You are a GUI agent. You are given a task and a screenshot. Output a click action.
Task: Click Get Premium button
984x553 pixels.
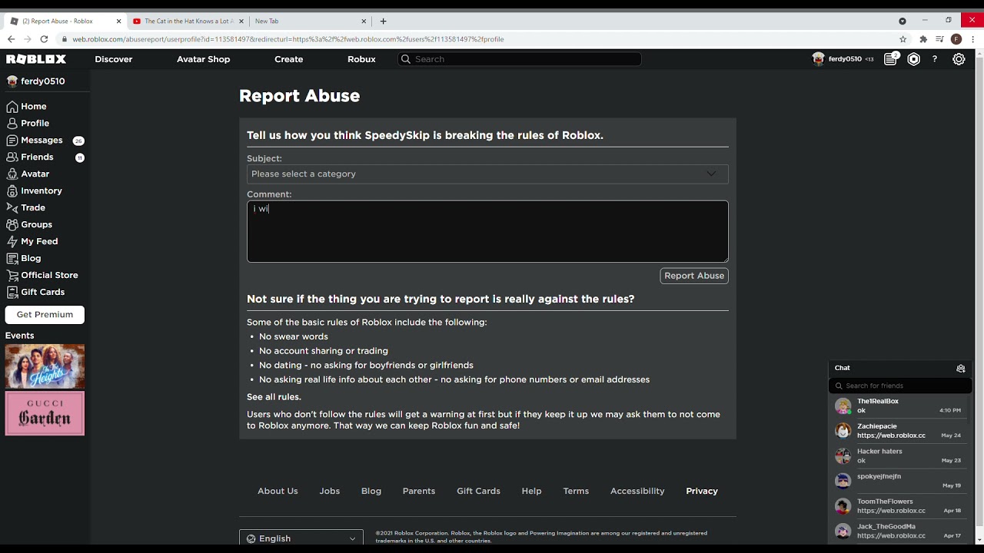pyautogui.click(x=45, y=315)
